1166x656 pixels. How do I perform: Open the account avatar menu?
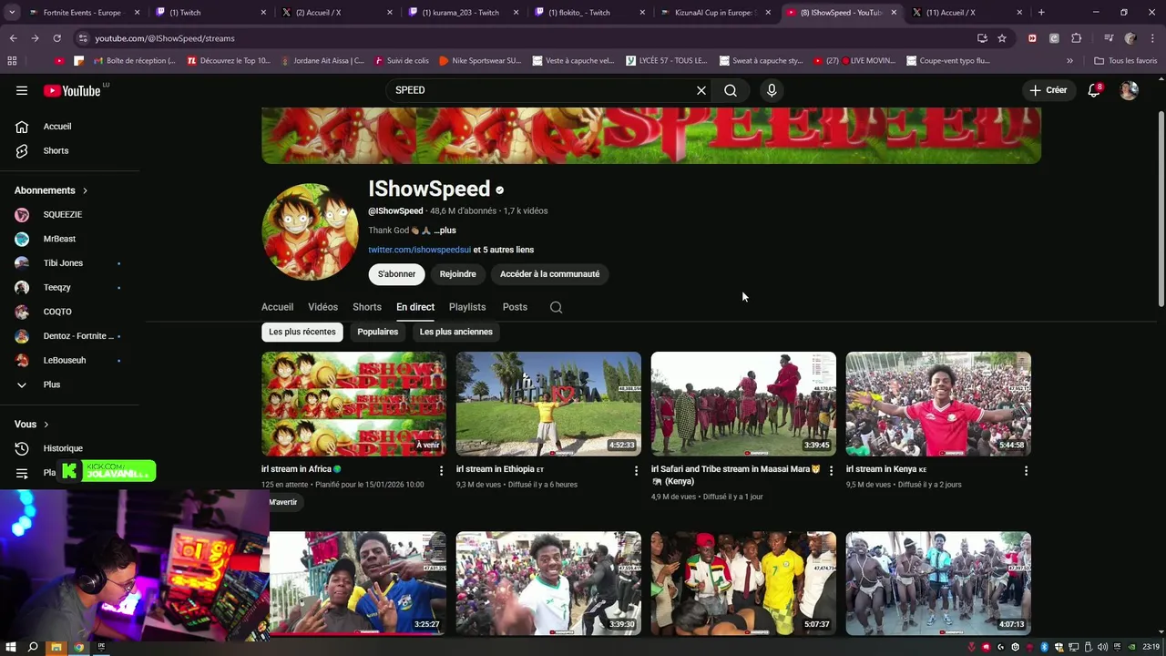pos(1129,90)
